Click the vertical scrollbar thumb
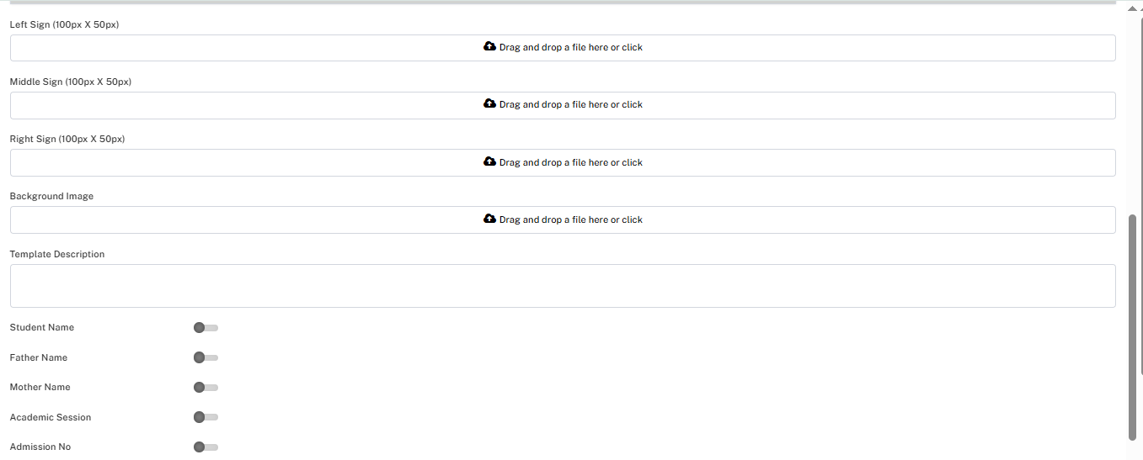Screen dimensions: 1143x460 point(1133,328)
